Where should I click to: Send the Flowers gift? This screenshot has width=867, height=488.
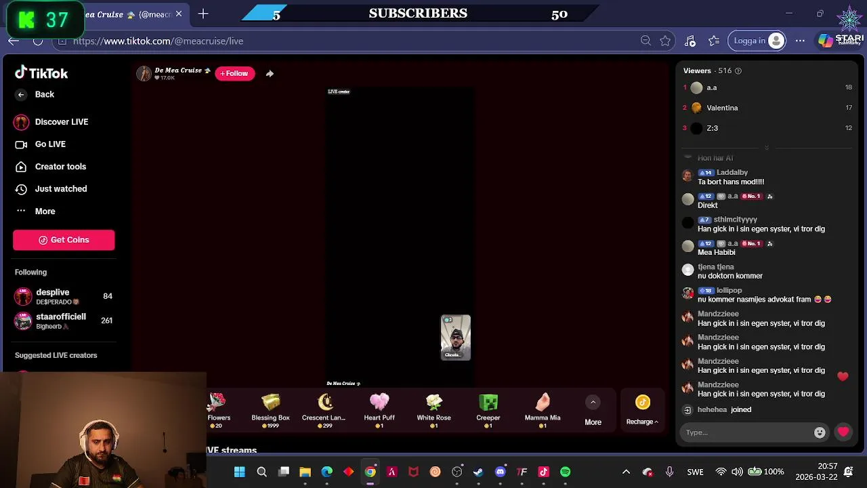[218, 410]
